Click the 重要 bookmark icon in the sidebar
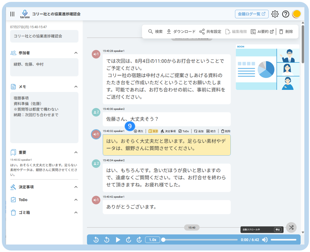 tap(13, 152)
